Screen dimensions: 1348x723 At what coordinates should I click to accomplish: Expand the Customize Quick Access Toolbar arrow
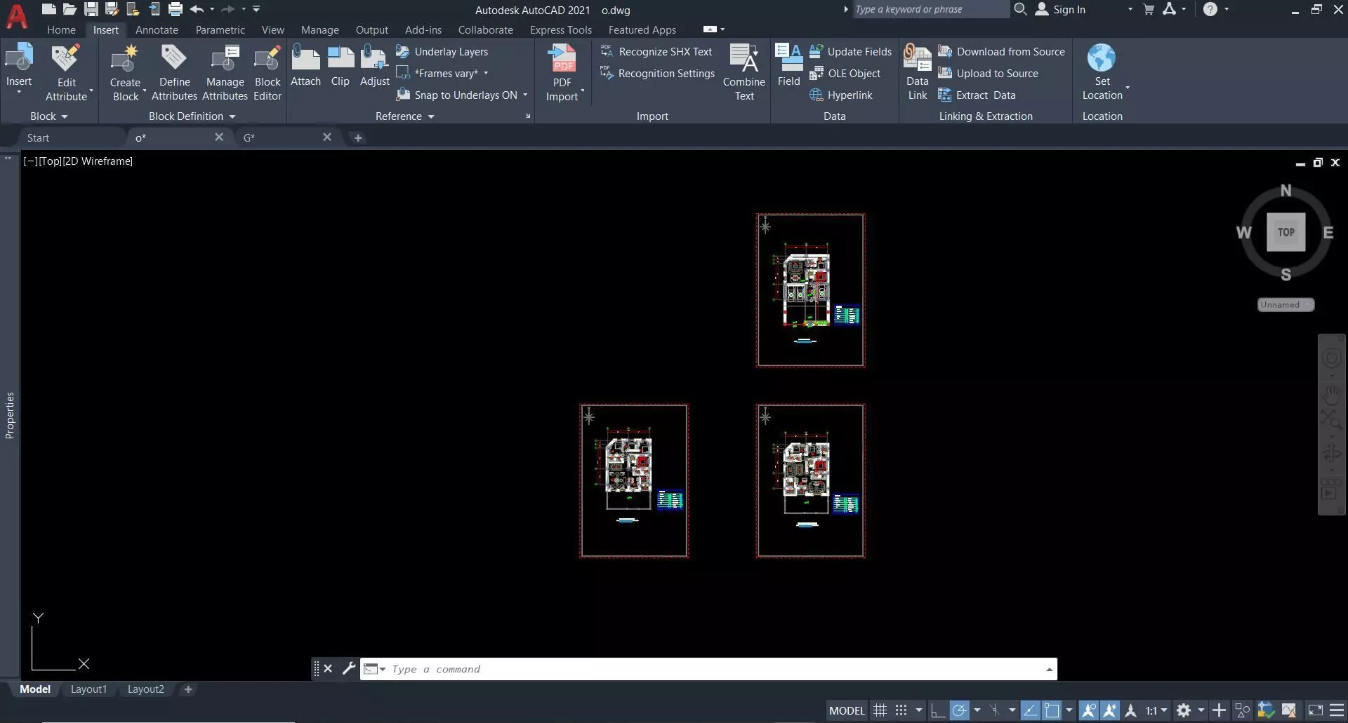256,9
